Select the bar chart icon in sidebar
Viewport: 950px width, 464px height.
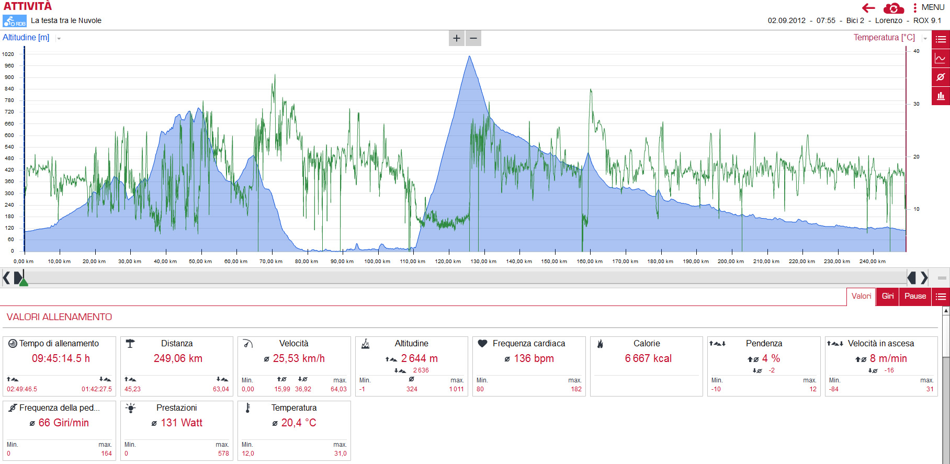941,96
